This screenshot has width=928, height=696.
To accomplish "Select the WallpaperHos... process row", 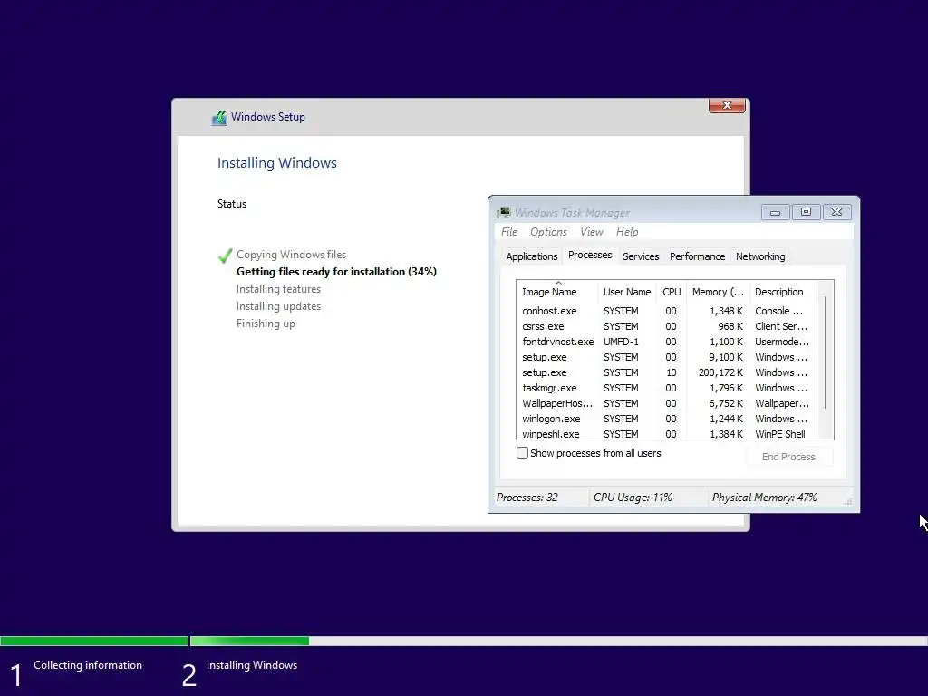I will point(666,403).
